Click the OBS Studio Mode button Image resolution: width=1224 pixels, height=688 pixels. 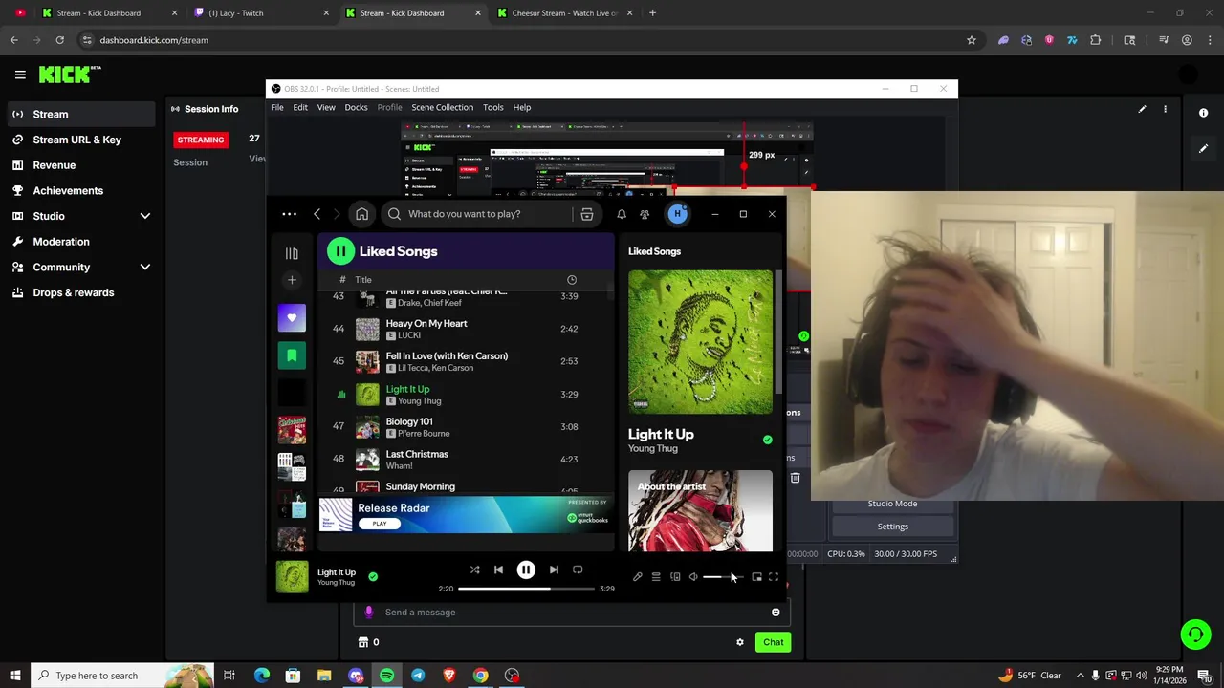tap(893, 504)
